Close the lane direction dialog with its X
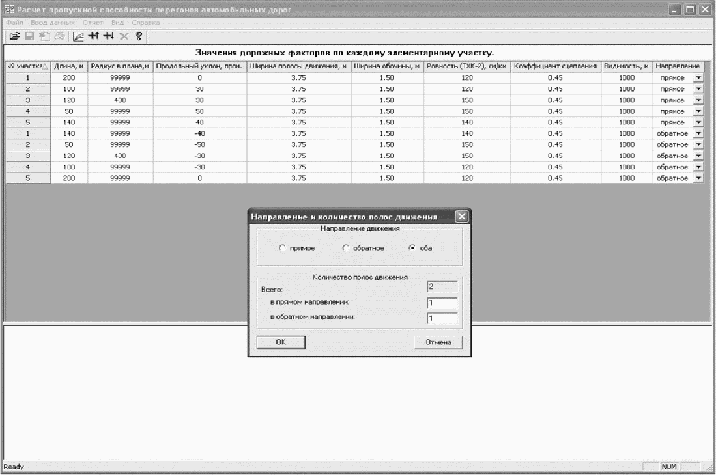Screen dimensions: 716x475 click(x=462, y=217)
